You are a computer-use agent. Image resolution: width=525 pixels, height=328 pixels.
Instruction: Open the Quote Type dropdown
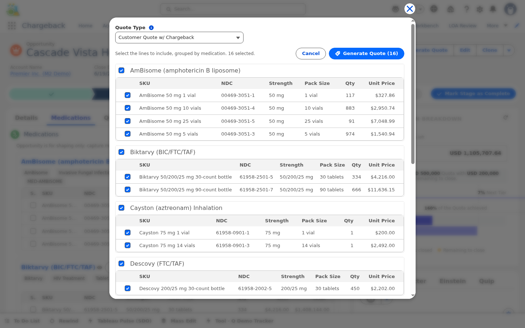(x=179, y=38)
